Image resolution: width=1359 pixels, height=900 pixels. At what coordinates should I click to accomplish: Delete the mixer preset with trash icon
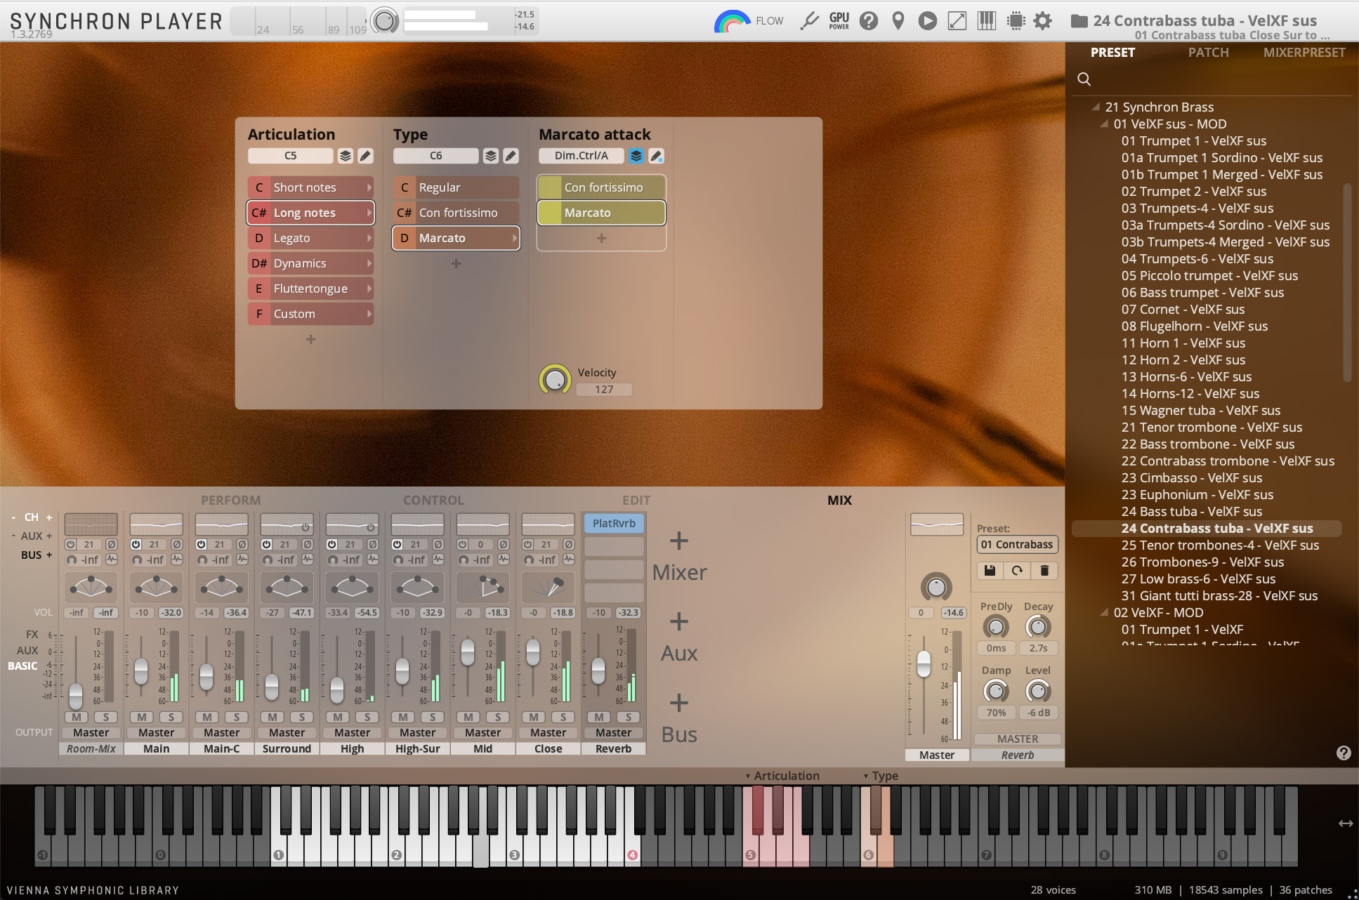click(x=1044, y=571)
